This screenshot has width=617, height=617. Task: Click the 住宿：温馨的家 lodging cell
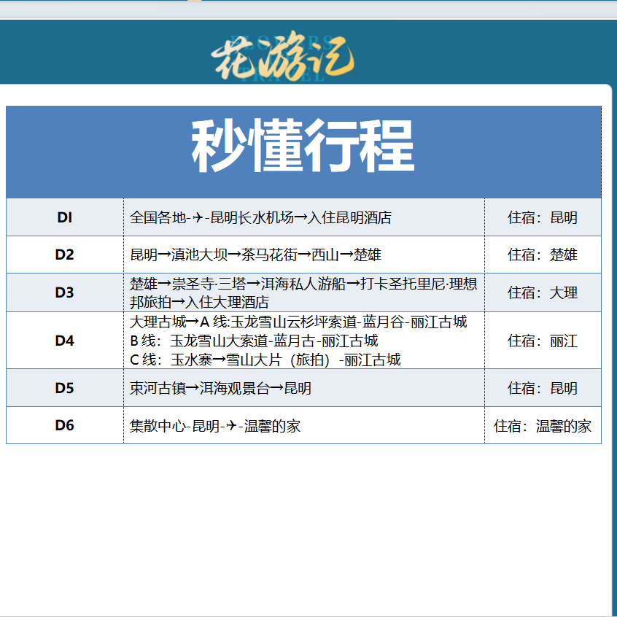coord(543,426)
